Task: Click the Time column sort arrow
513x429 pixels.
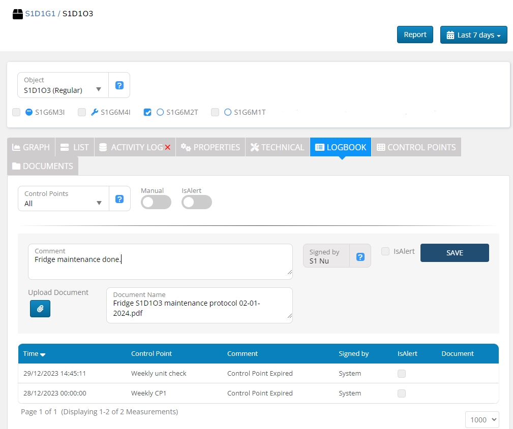Action: click(43, 354)
